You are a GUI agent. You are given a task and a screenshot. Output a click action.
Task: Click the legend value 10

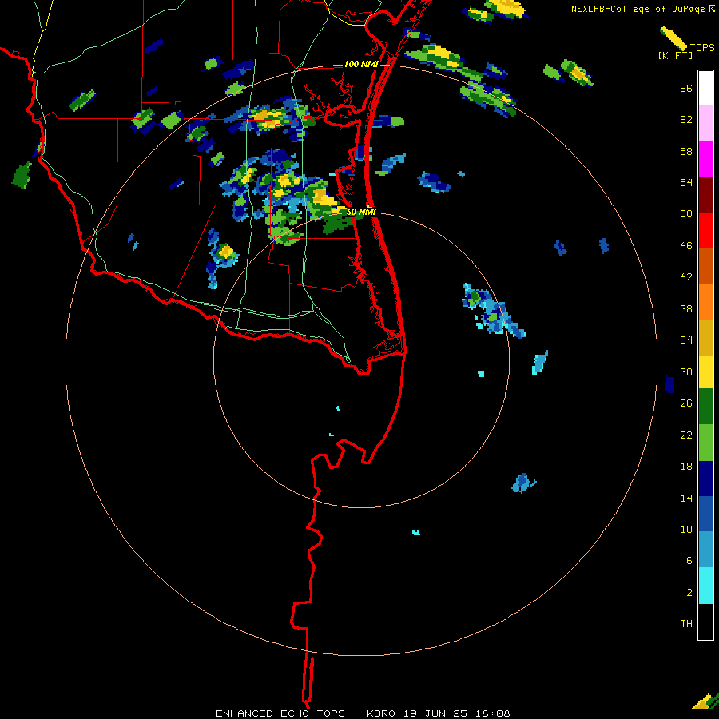pyautogui.click(x=686, y=529)
